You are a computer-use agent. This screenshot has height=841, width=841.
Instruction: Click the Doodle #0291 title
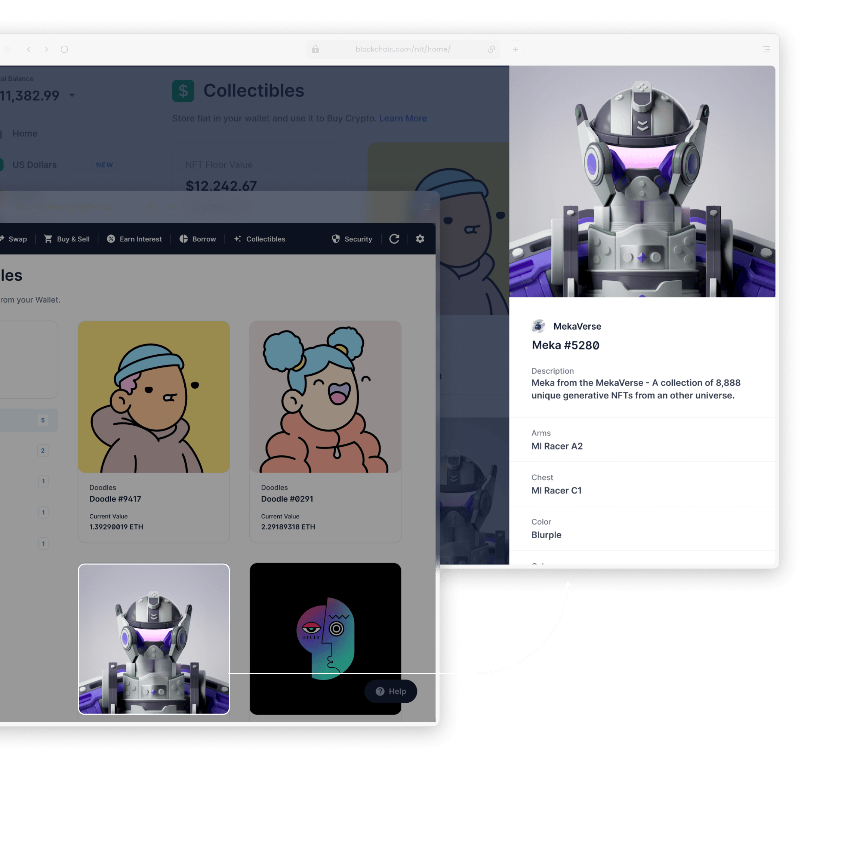pyautogui.click(x=287, y=499)
